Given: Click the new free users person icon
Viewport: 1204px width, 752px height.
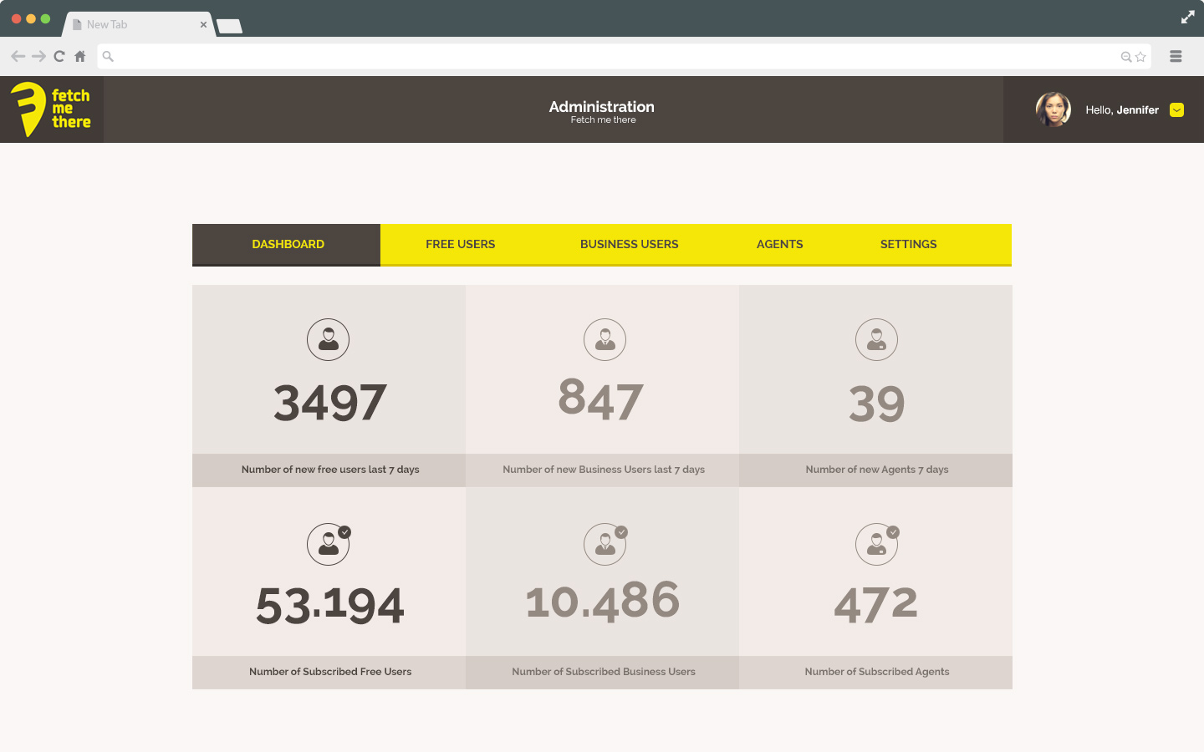Looking at the screenshot, I should click(x=328, y=340).
